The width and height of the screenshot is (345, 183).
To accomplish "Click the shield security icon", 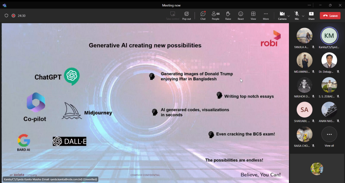I will tap(6, 16).
